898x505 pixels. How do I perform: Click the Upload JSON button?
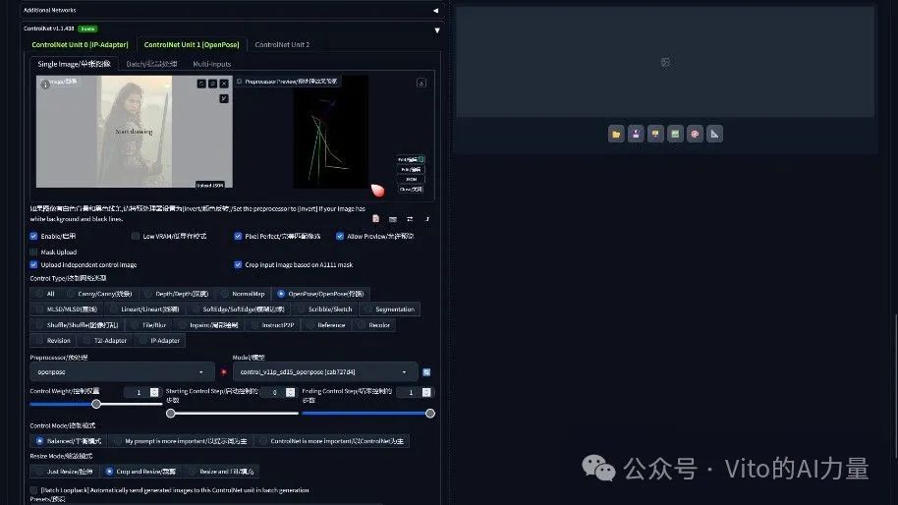210,185
